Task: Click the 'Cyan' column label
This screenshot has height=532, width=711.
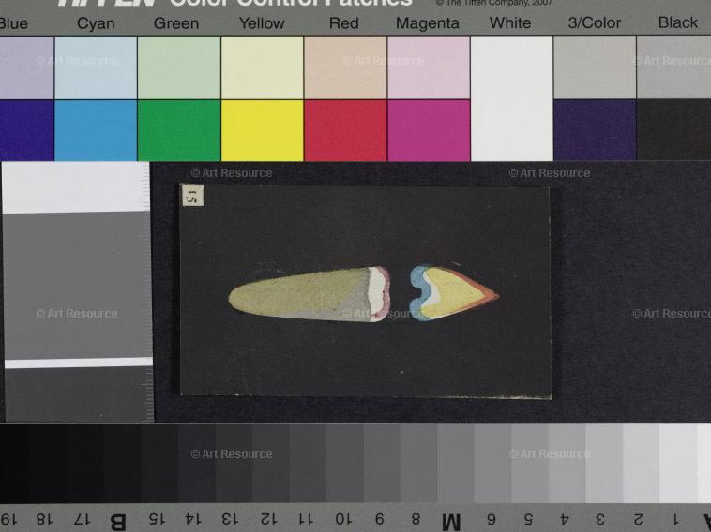Action: pyautogui.click(x=96, y=23)
